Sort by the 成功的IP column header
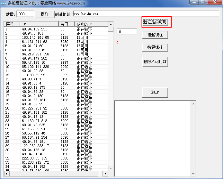 91,24
